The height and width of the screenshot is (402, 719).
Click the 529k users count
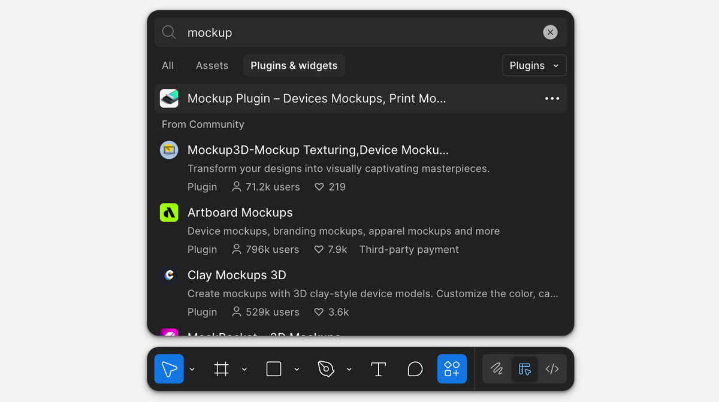[265, 312]
